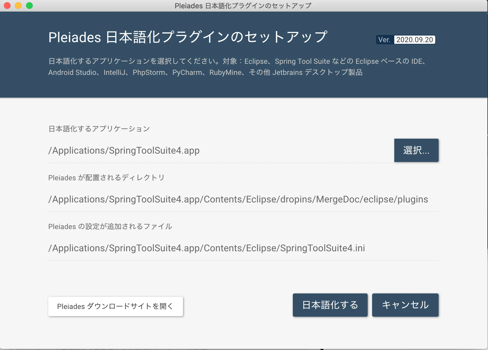
Task: Minimize the setup window
Action: click(18, 5)
